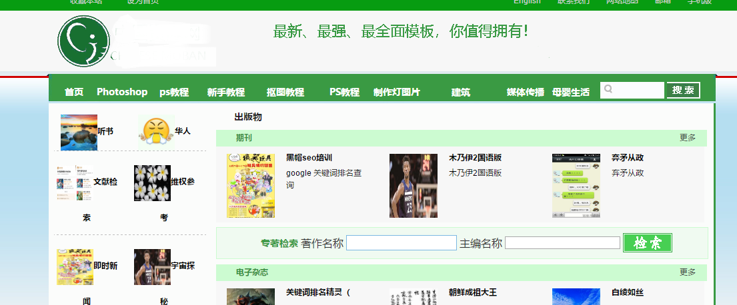Open the 制作灯图片 navigation item
737x305 pixels.
click(397, 92)
